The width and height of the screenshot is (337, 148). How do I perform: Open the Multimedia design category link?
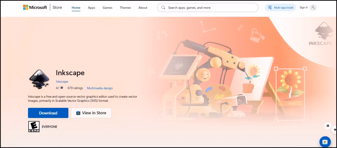tap(100, 88)
